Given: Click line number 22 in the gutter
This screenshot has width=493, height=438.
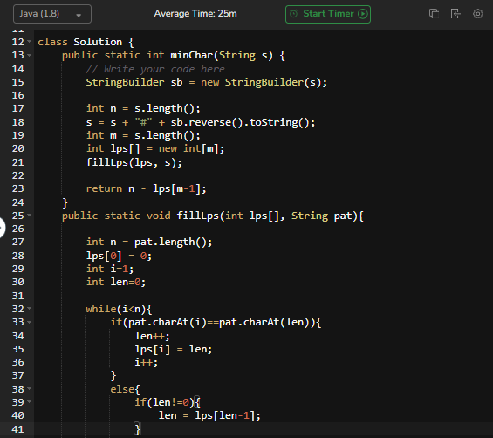Looking at the screenshot, I should 18,175.
